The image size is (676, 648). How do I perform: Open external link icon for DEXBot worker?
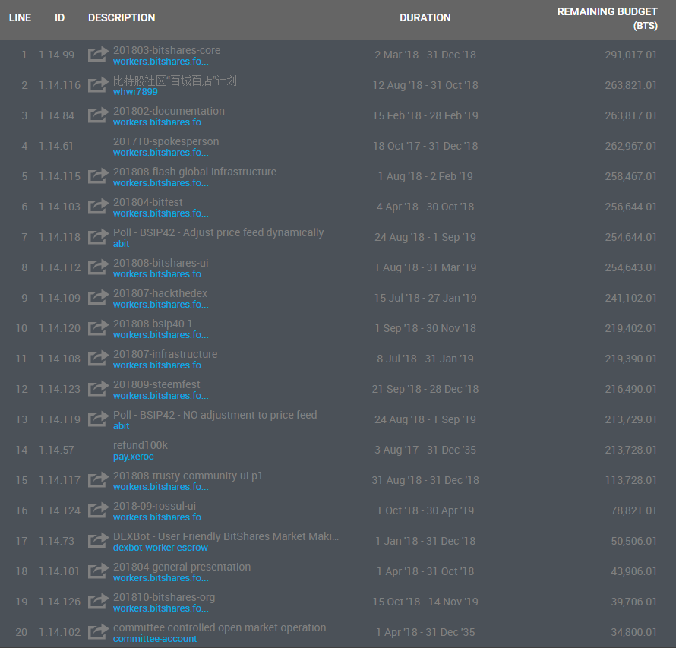click(98, 541)
